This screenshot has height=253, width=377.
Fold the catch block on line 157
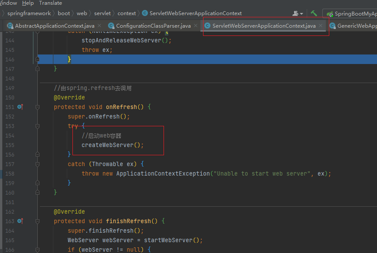tap(38, 164)
